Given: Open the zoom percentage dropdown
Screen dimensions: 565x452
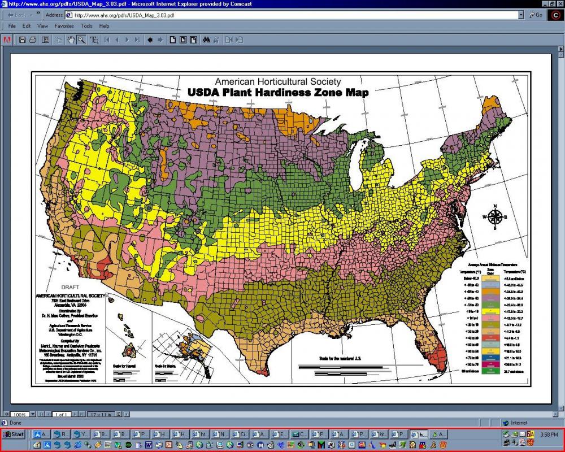Looking at the screenshot, I should 33,414.
